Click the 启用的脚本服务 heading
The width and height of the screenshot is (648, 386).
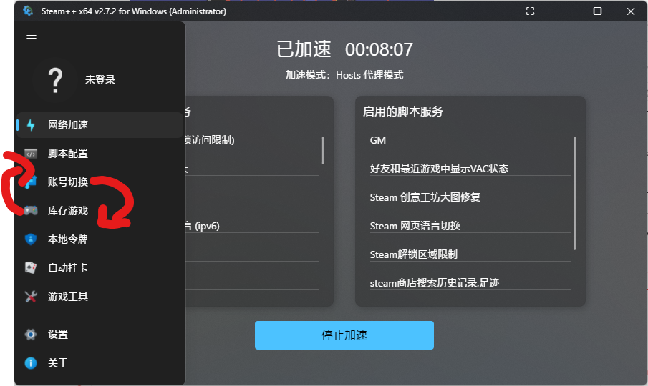click(x=402, y=112)
